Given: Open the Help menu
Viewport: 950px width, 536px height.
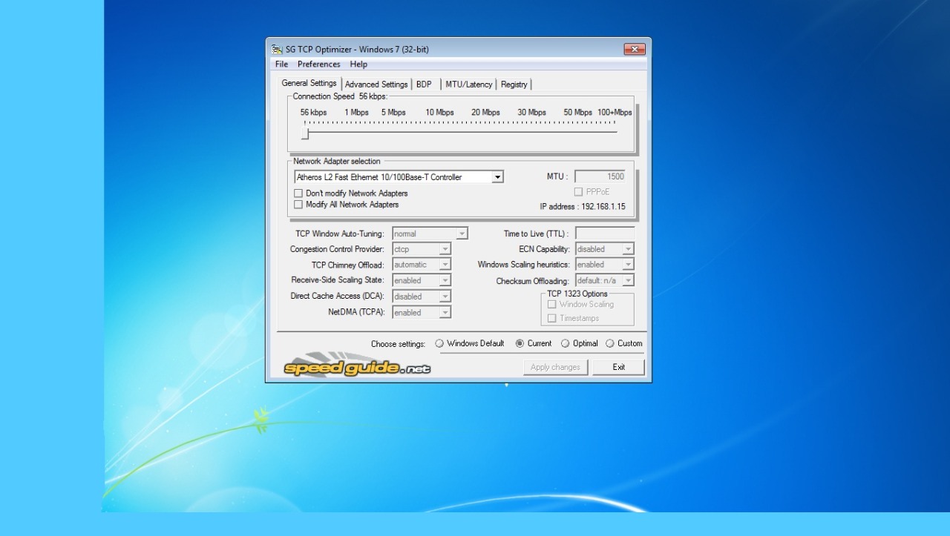Looking at the screenshot, I should (358, 64).
